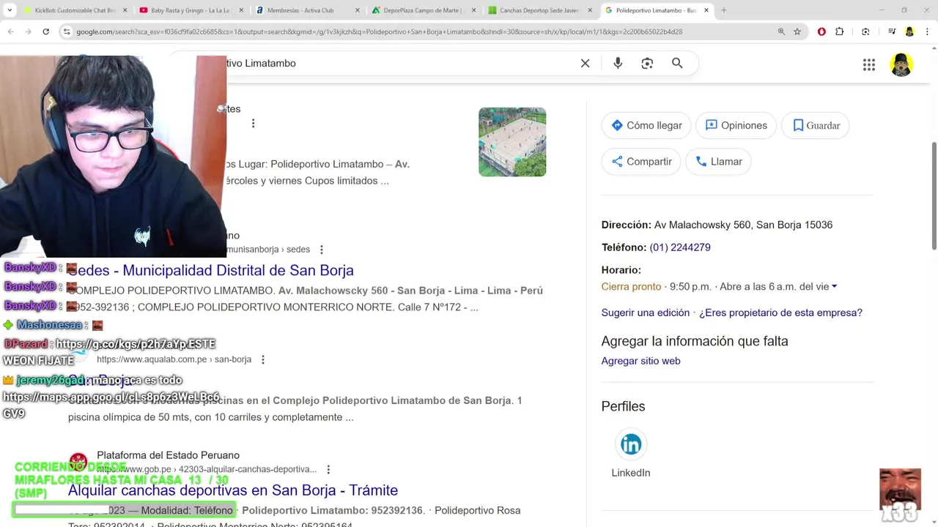Open the Extensions puzzle icon
The image size is (938, 527).
click(840, 31)
